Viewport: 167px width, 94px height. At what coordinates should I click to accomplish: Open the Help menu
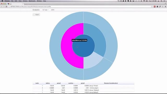click(45, 1)
